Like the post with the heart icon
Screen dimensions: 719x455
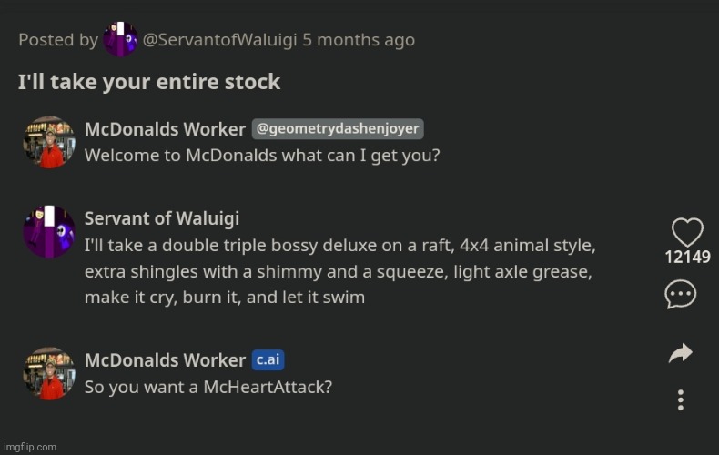pos(686,232)
